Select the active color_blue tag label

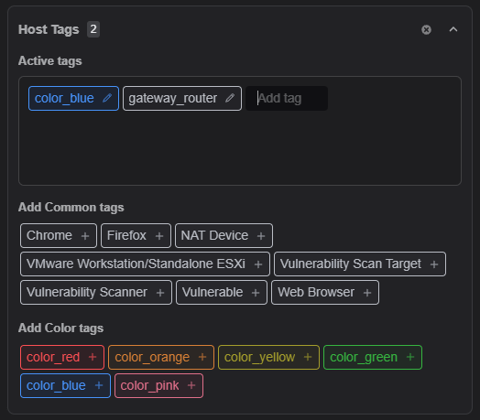point(64,99)
